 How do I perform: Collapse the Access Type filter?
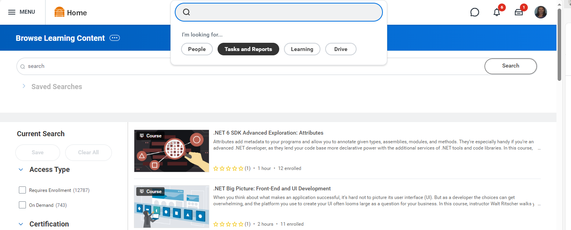point(21,170)
